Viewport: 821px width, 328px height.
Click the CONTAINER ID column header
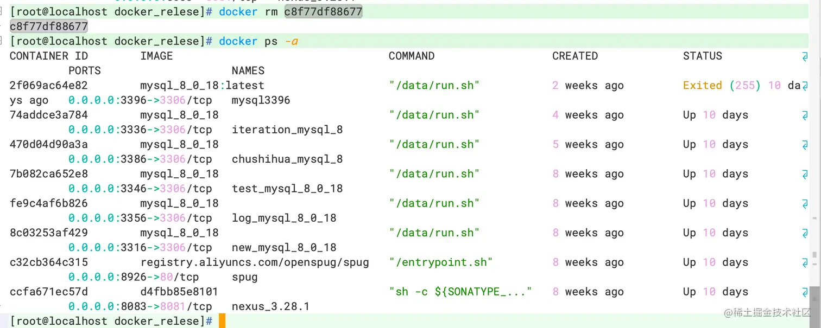tap(49, 56)
